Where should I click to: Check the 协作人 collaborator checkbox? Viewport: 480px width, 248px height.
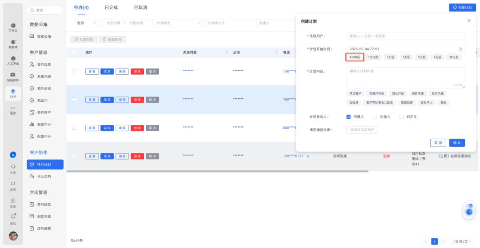tap(375, 117)
